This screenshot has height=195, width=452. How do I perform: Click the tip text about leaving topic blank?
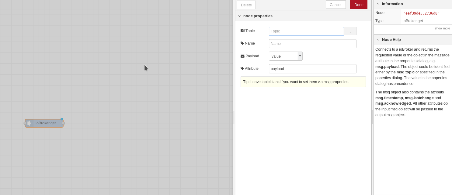[x=296, y=82]
